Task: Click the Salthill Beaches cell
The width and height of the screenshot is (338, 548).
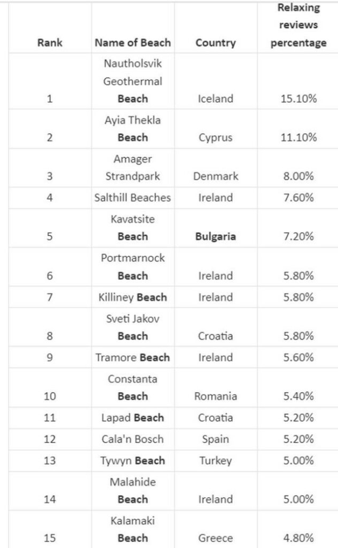Action: pos(133,198)
